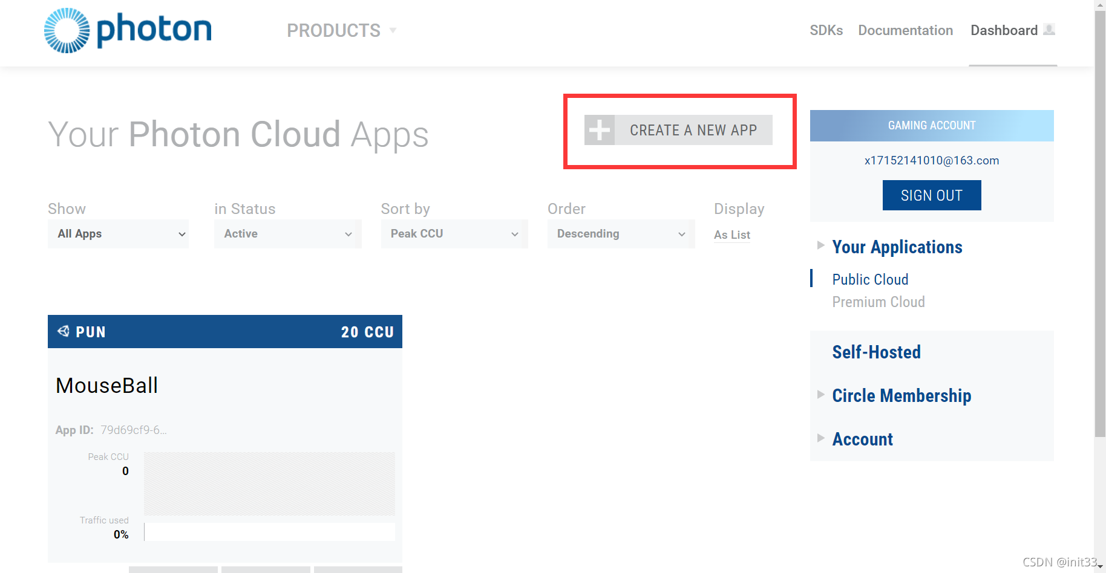Open the Documentation page
The image size is (1106, 573).
pyautogui.click(x=905, y=30)
